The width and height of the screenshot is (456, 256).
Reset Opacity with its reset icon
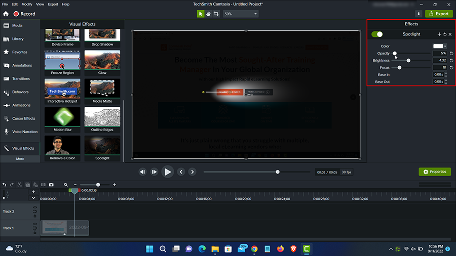tap(451, 54)
